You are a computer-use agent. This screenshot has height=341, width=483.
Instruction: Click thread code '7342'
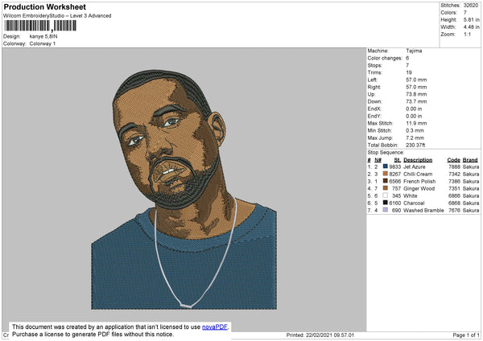(454, 175)
